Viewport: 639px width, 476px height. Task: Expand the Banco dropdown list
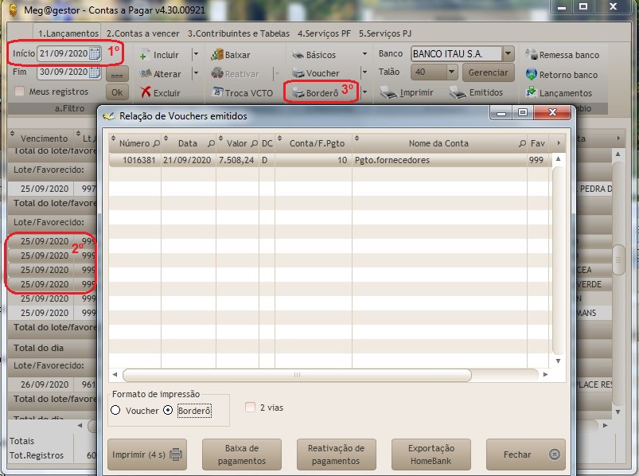(508, 54)
